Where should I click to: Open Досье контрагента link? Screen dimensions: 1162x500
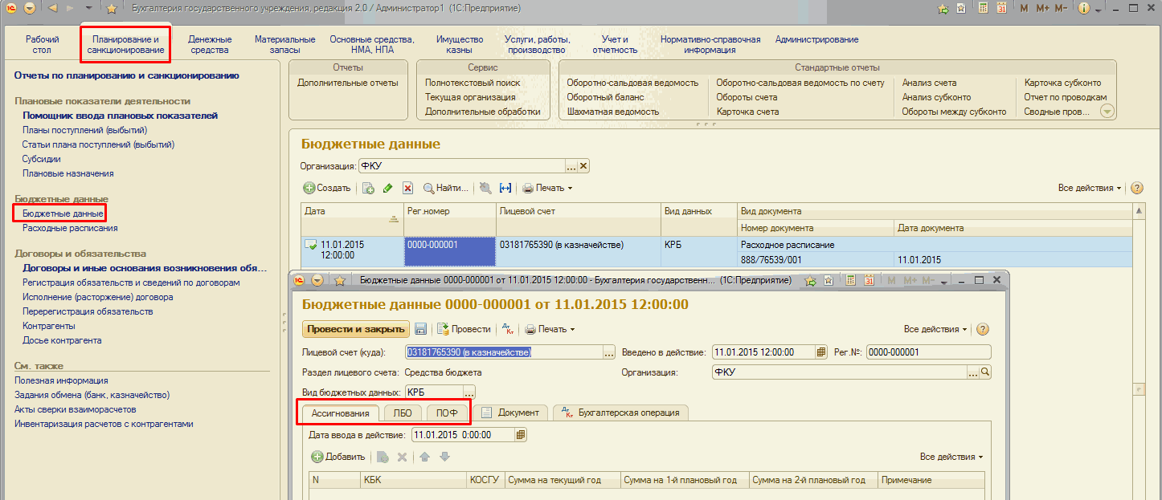(x=62, y=340)
